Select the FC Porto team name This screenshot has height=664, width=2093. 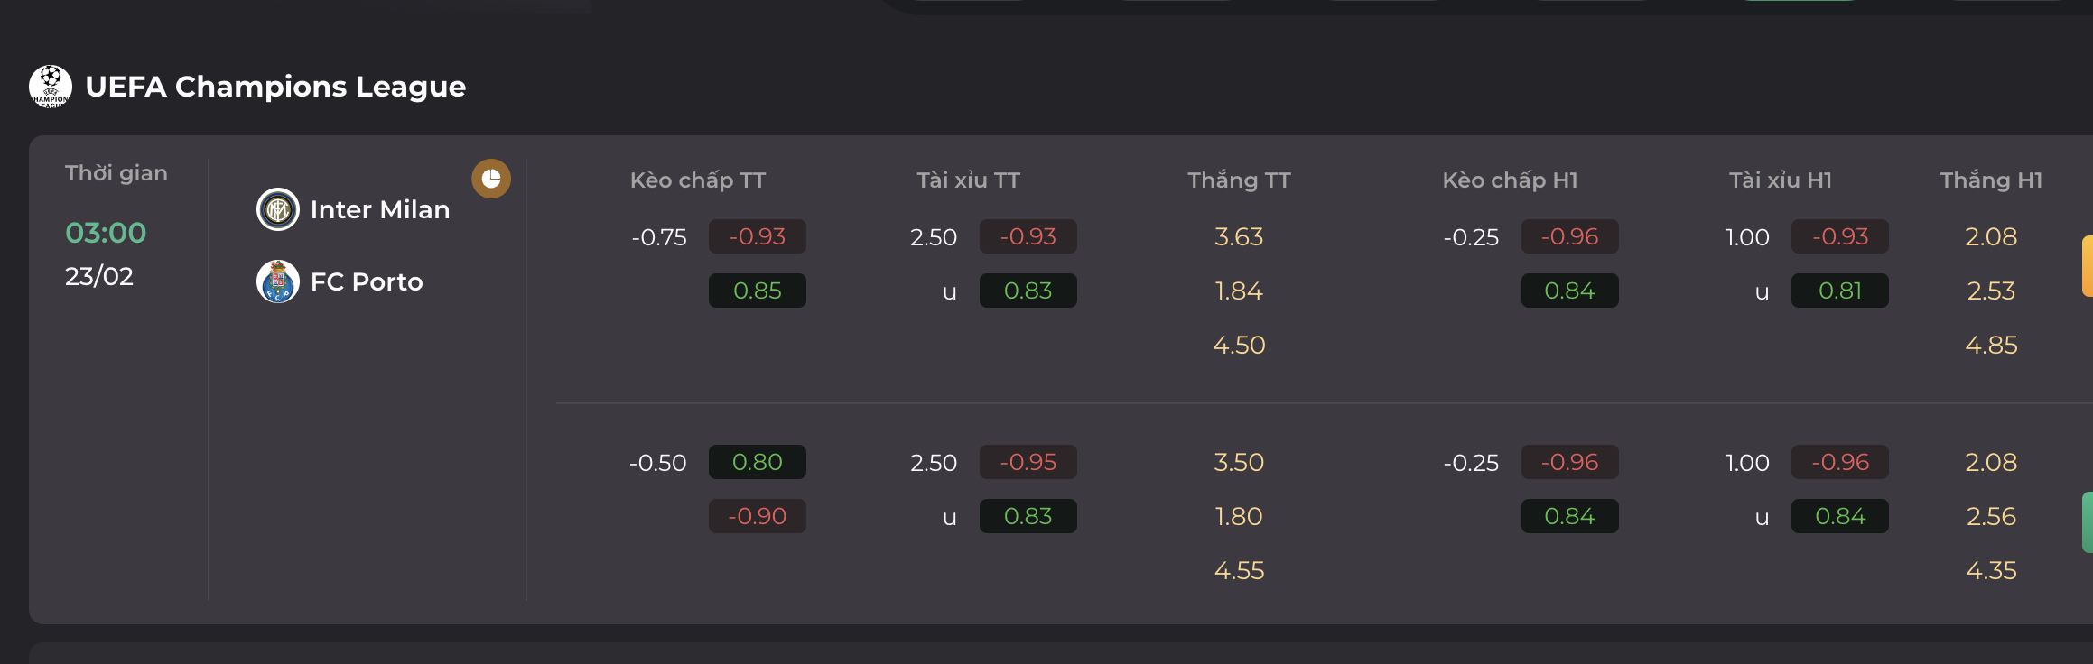(x=367, y=281)
